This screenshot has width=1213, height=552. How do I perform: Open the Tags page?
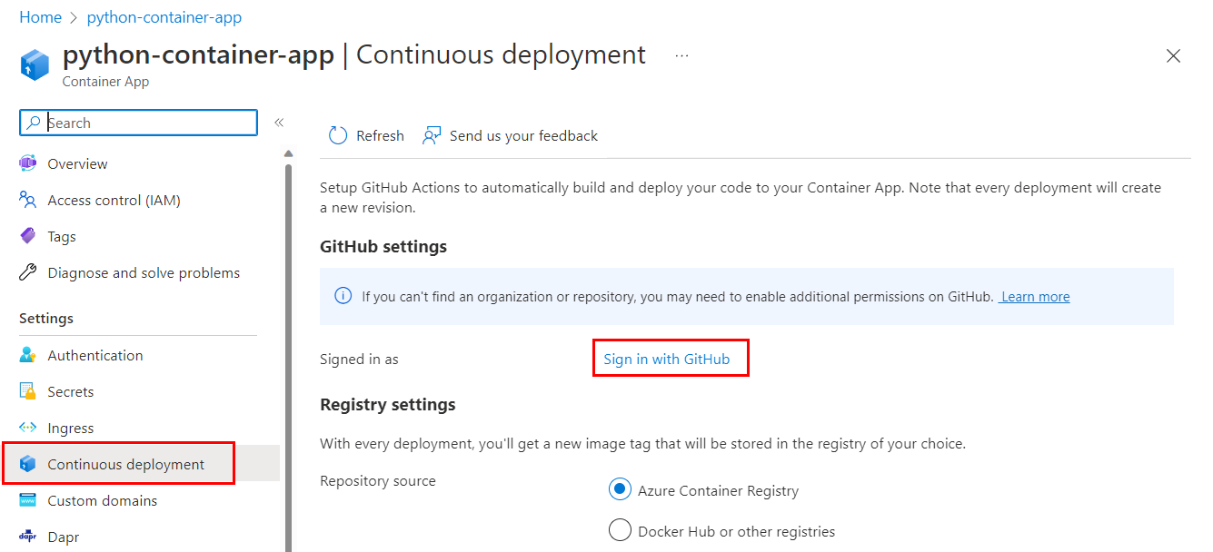point(61,236)
